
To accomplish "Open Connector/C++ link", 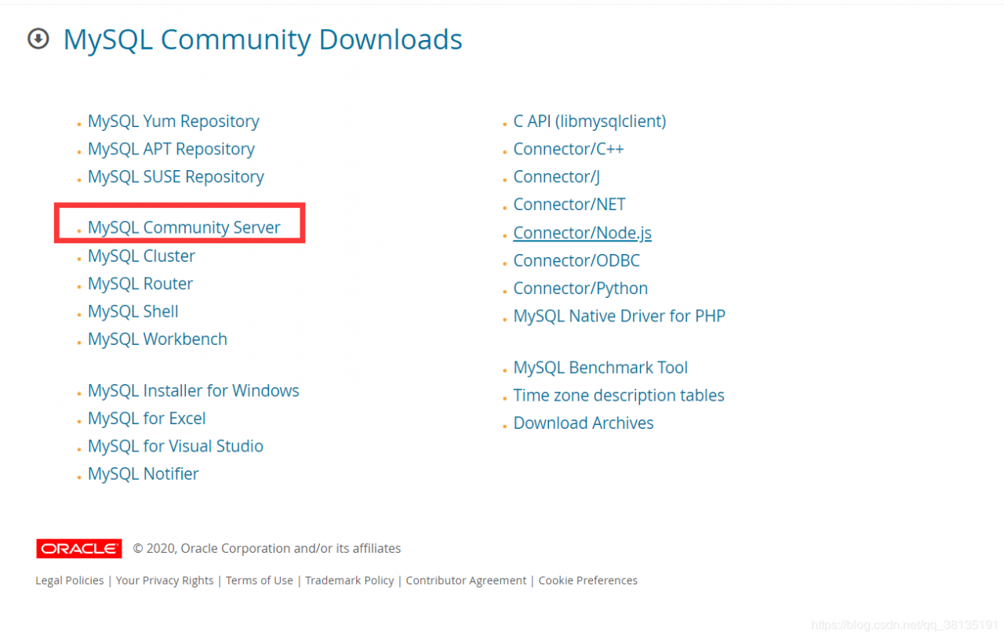I will (569, 149).
